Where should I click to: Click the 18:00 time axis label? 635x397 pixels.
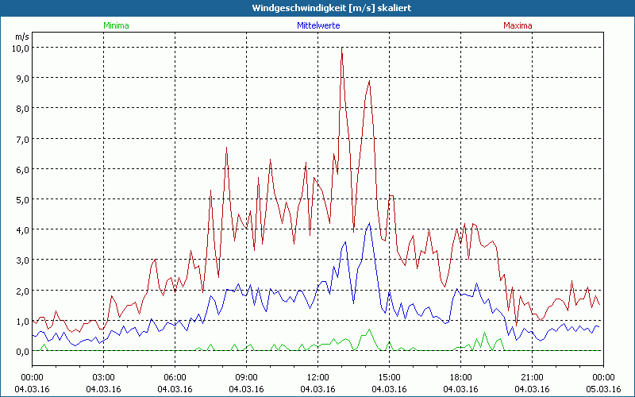click(460, 378)
